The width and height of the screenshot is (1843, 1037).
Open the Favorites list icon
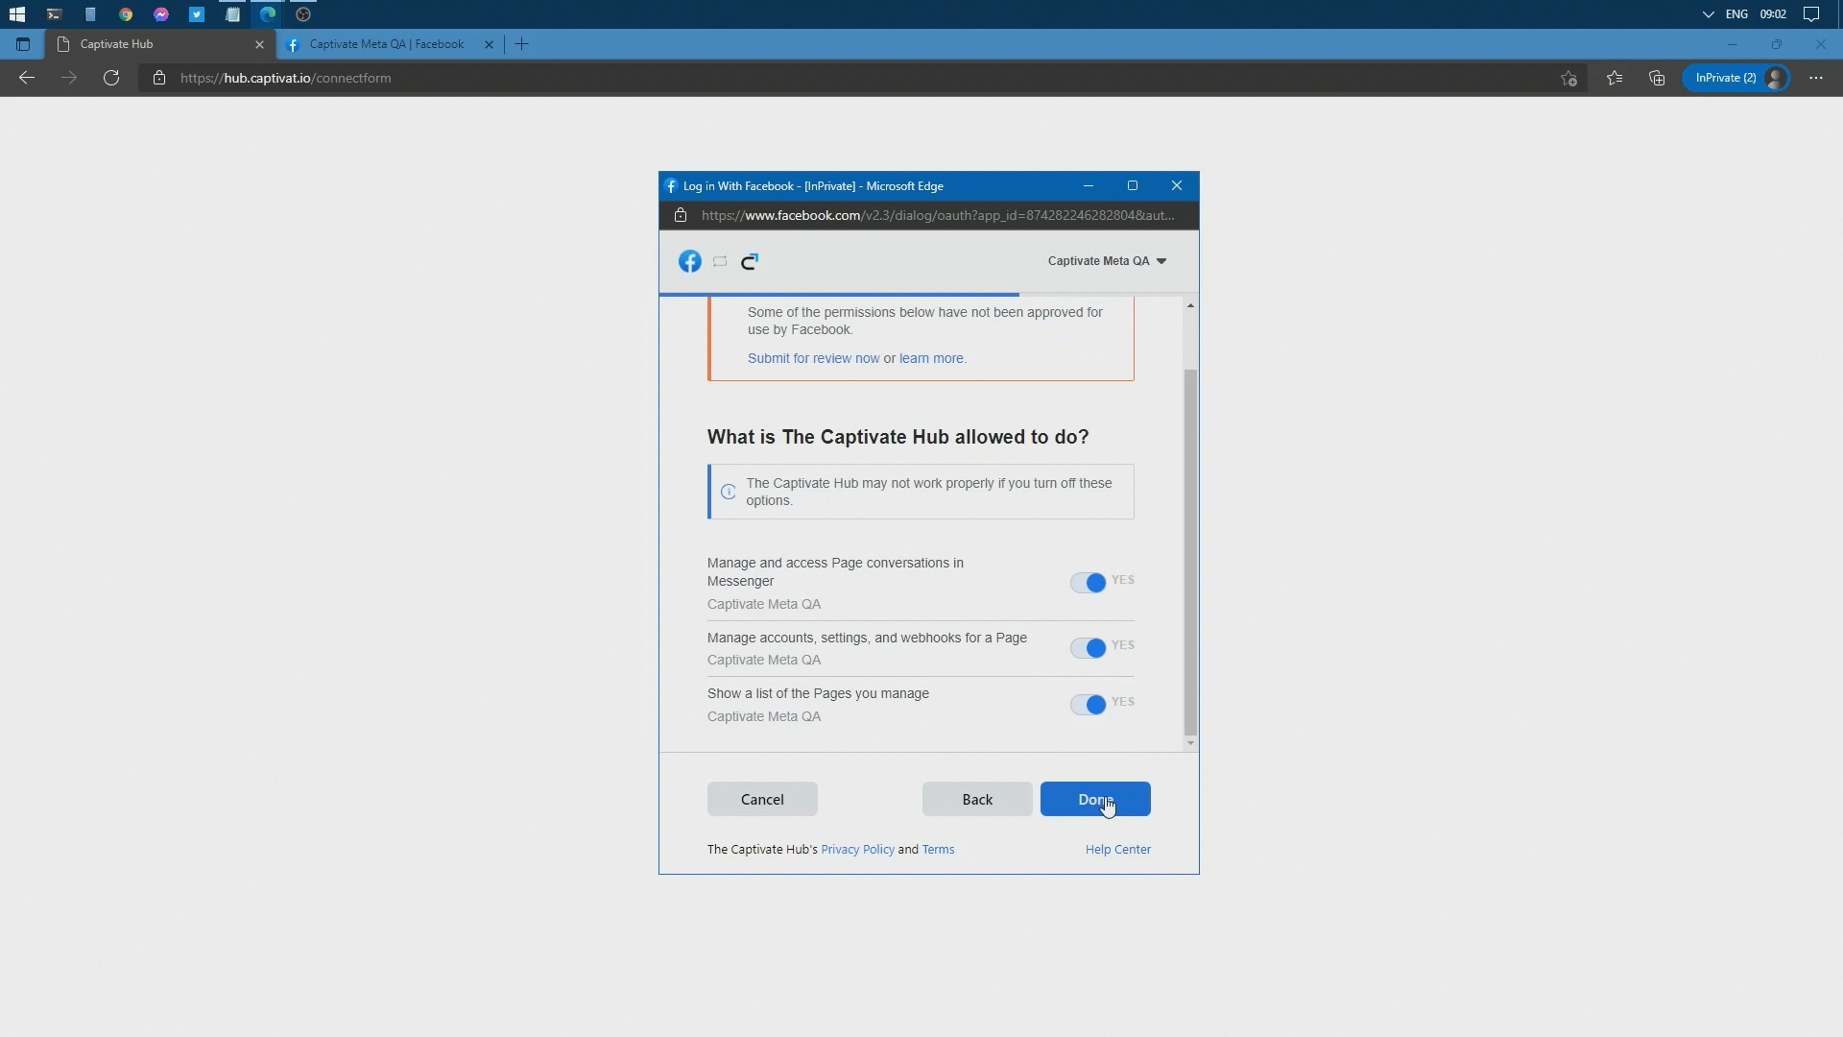point(1615,78)
